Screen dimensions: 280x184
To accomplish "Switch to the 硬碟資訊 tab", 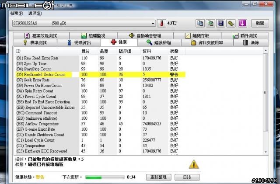I will coord(79,43).
